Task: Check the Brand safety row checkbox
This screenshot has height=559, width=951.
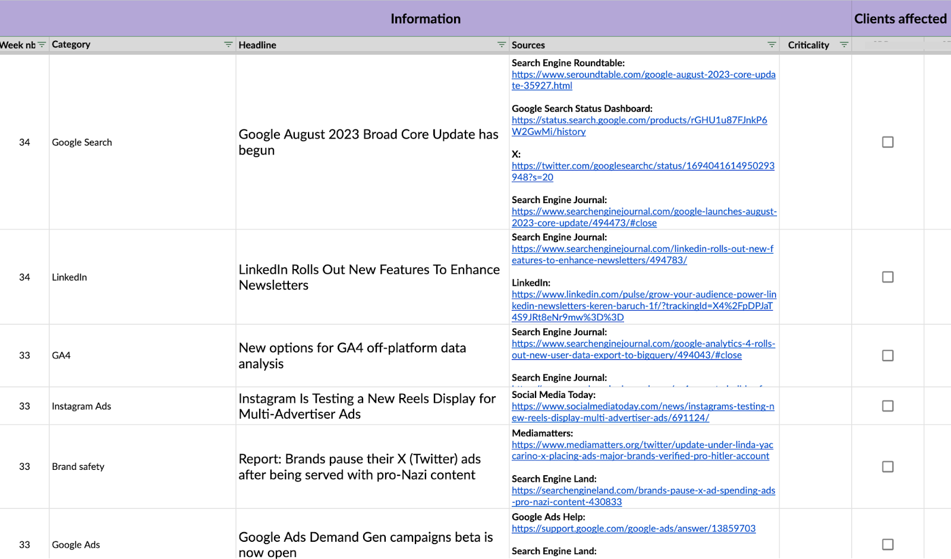Action: 887,466
